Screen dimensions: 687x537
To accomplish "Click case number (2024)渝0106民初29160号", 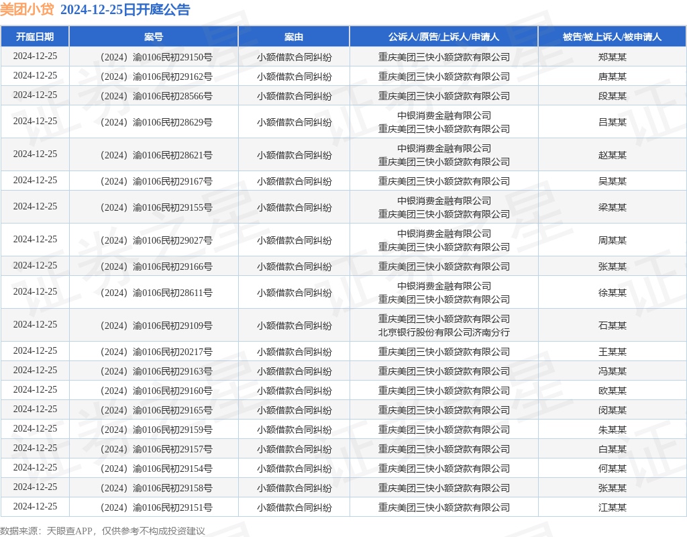I will tap(156, 391).
